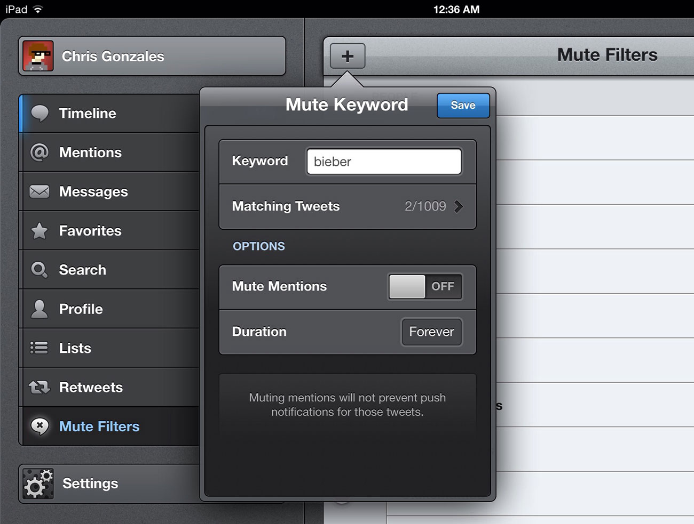Toggle the Mute Mentions switch on

[425, 287]
